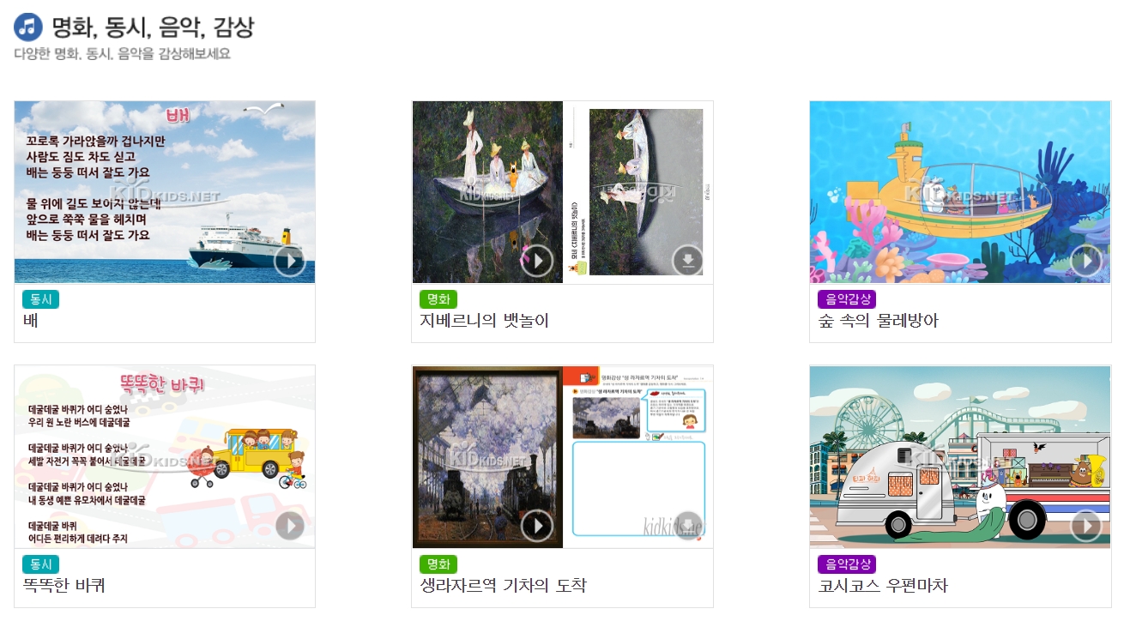1124x621 pixels.
Task: Play the 숲 속의 물레방아 music video
Action: [1086, 261]
